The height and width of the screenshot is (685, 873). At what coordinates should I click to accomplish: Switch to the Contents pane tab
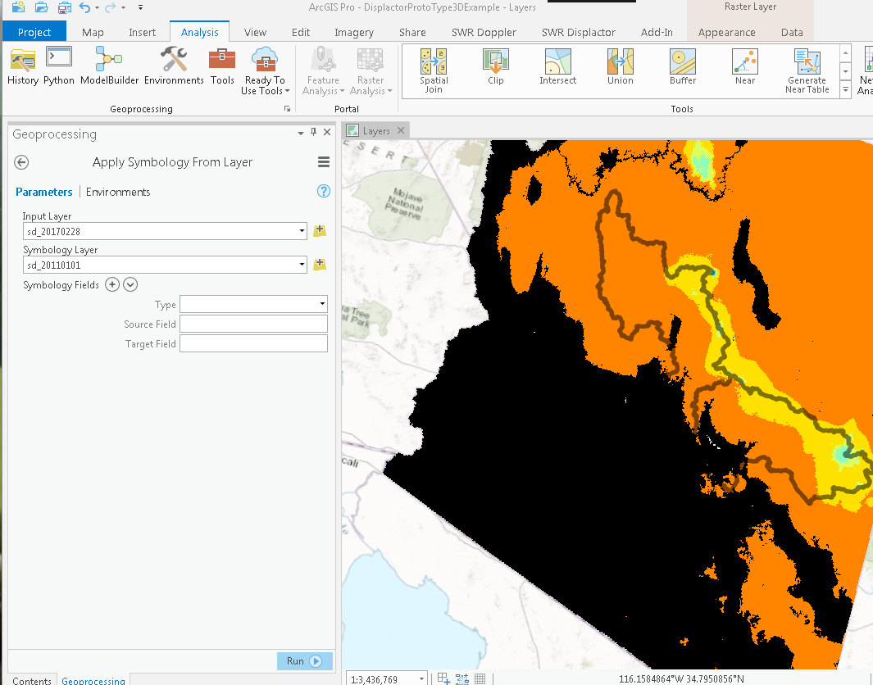click(32, 680)
